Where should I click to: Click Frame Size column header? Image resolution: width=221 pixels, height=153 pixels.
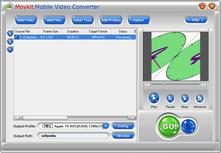(x=50, y=31)
